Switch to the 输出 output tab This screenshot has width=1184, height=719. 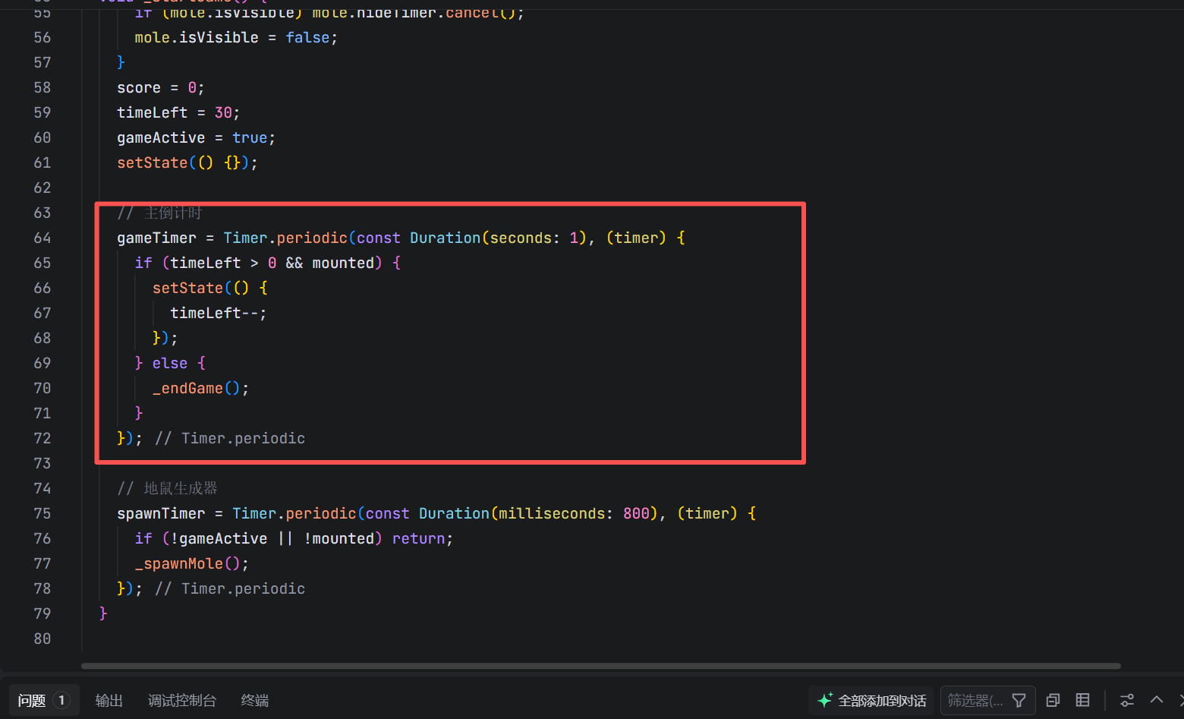coord(109,700)
